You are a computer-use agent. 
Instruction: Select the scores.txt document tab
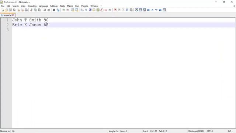[7, 15]
